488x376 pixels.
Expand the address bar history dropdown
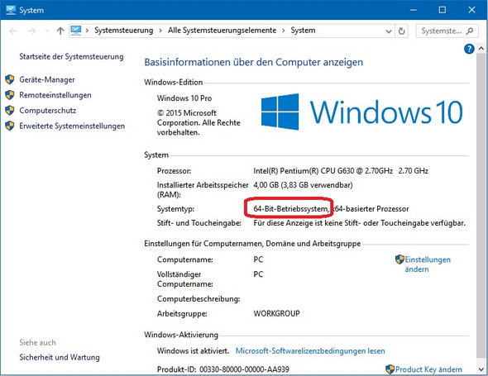tap(389, 31)
